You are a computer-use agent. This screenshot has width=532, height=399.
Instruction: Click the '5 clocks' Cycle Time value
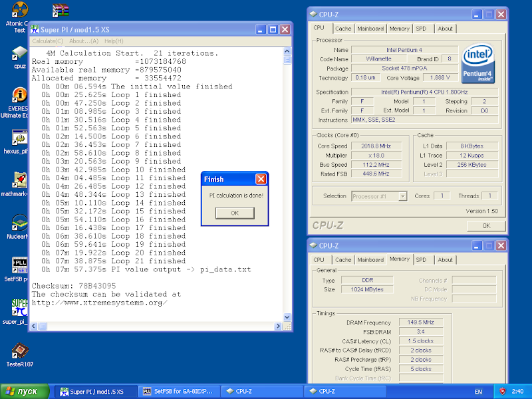pyautogui.click(x=421, y=369)
